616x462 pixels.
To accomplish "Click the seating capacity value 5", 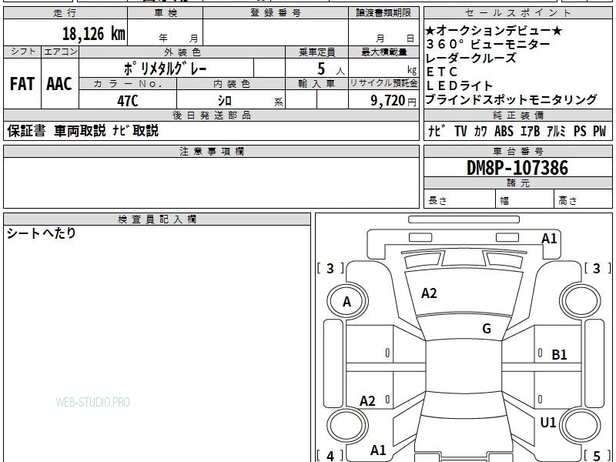I will point(321,69).
